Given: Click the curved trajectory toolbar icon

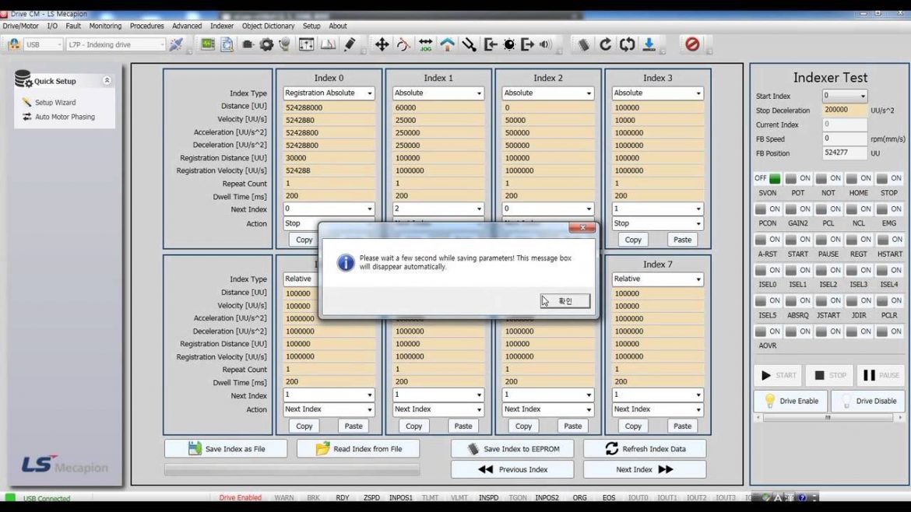Looking at the screenshot, I should coord(403,44).
